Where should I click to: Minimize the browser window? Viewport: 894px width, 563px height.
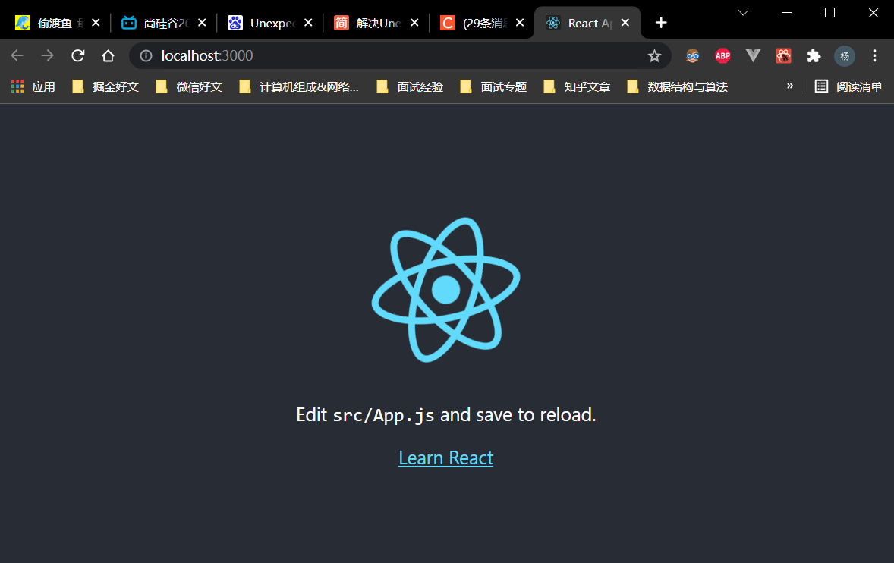(x=786, y=13)
